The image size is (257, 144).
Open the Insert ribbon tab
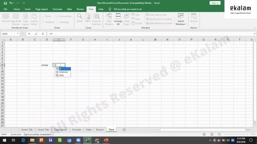click(28, 9)
